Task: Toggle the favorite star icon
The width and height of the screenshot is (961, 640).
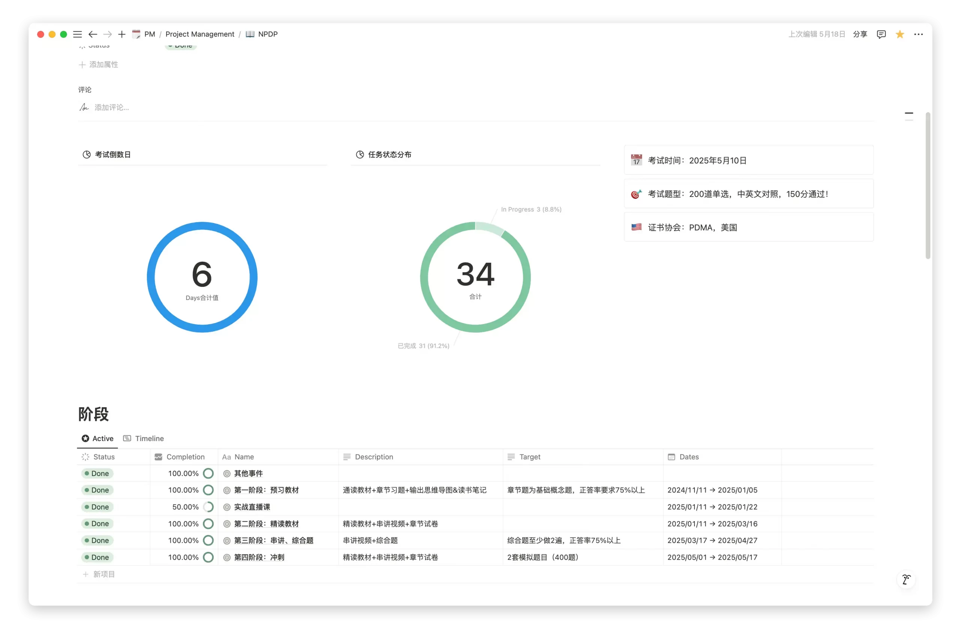Action: (899, 34)
